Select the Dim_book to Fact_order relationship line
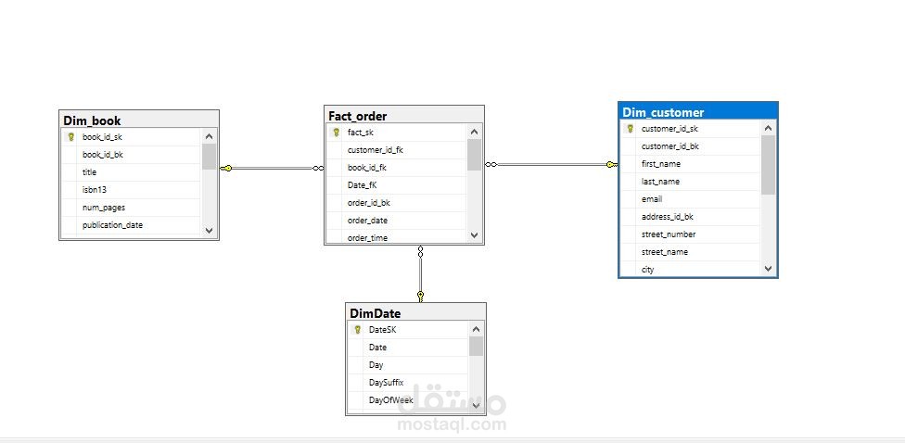The height and width of the screenshot is (443, 905). pos(272,169)
